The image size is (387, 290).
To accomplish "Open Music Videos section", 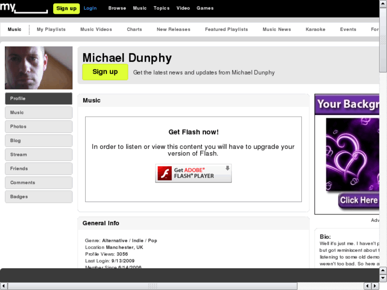I will 96,29.
